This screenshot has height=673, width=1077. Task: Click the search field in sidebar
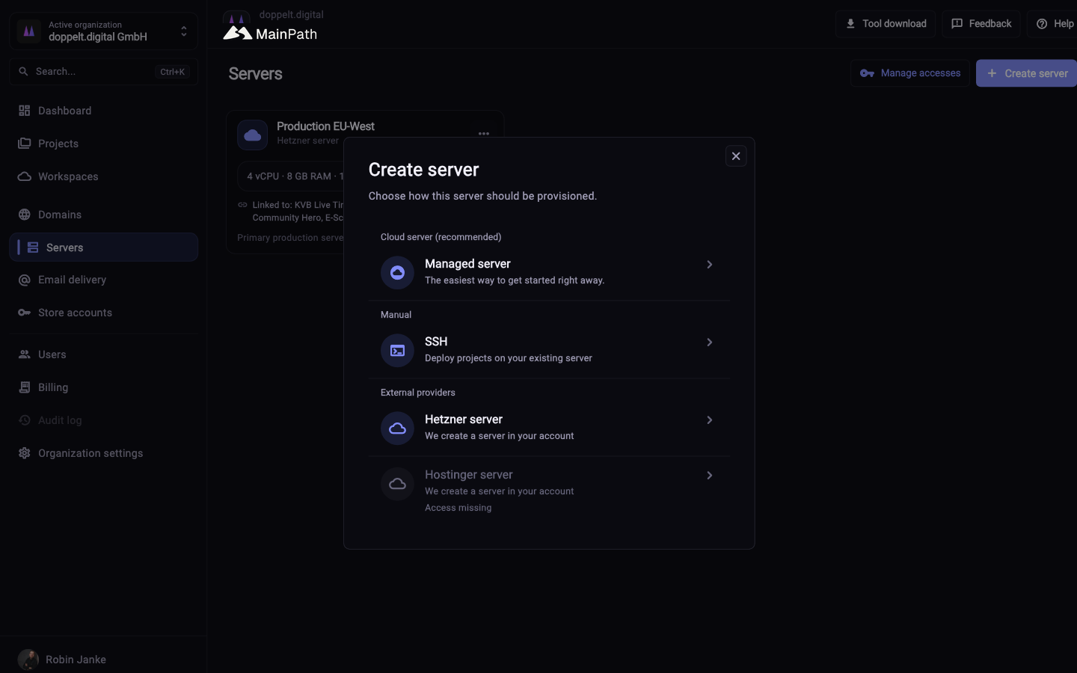pyautogui.click(x=103, y=72)
